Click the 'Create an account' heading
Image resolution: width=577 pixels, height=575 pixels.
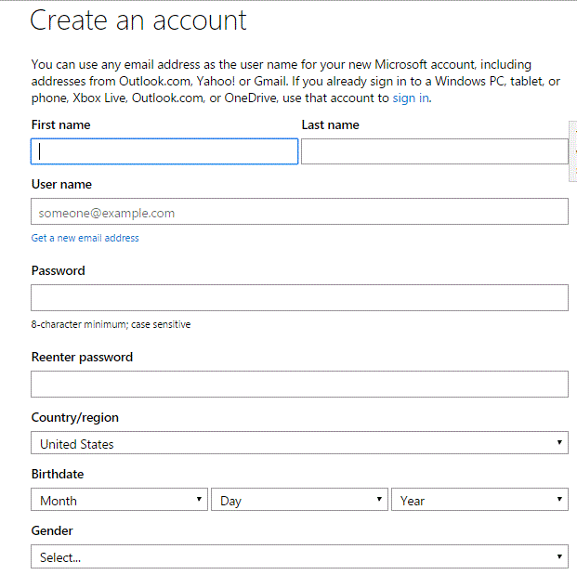click(138, 20)
